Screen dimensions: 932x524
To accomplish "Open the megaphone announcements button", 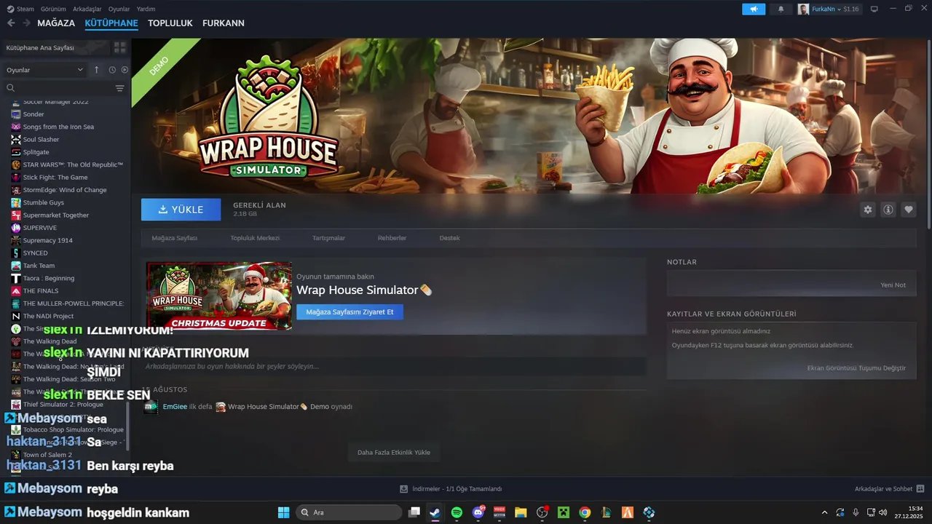I will pyautogui.click(x=754, y=9).
